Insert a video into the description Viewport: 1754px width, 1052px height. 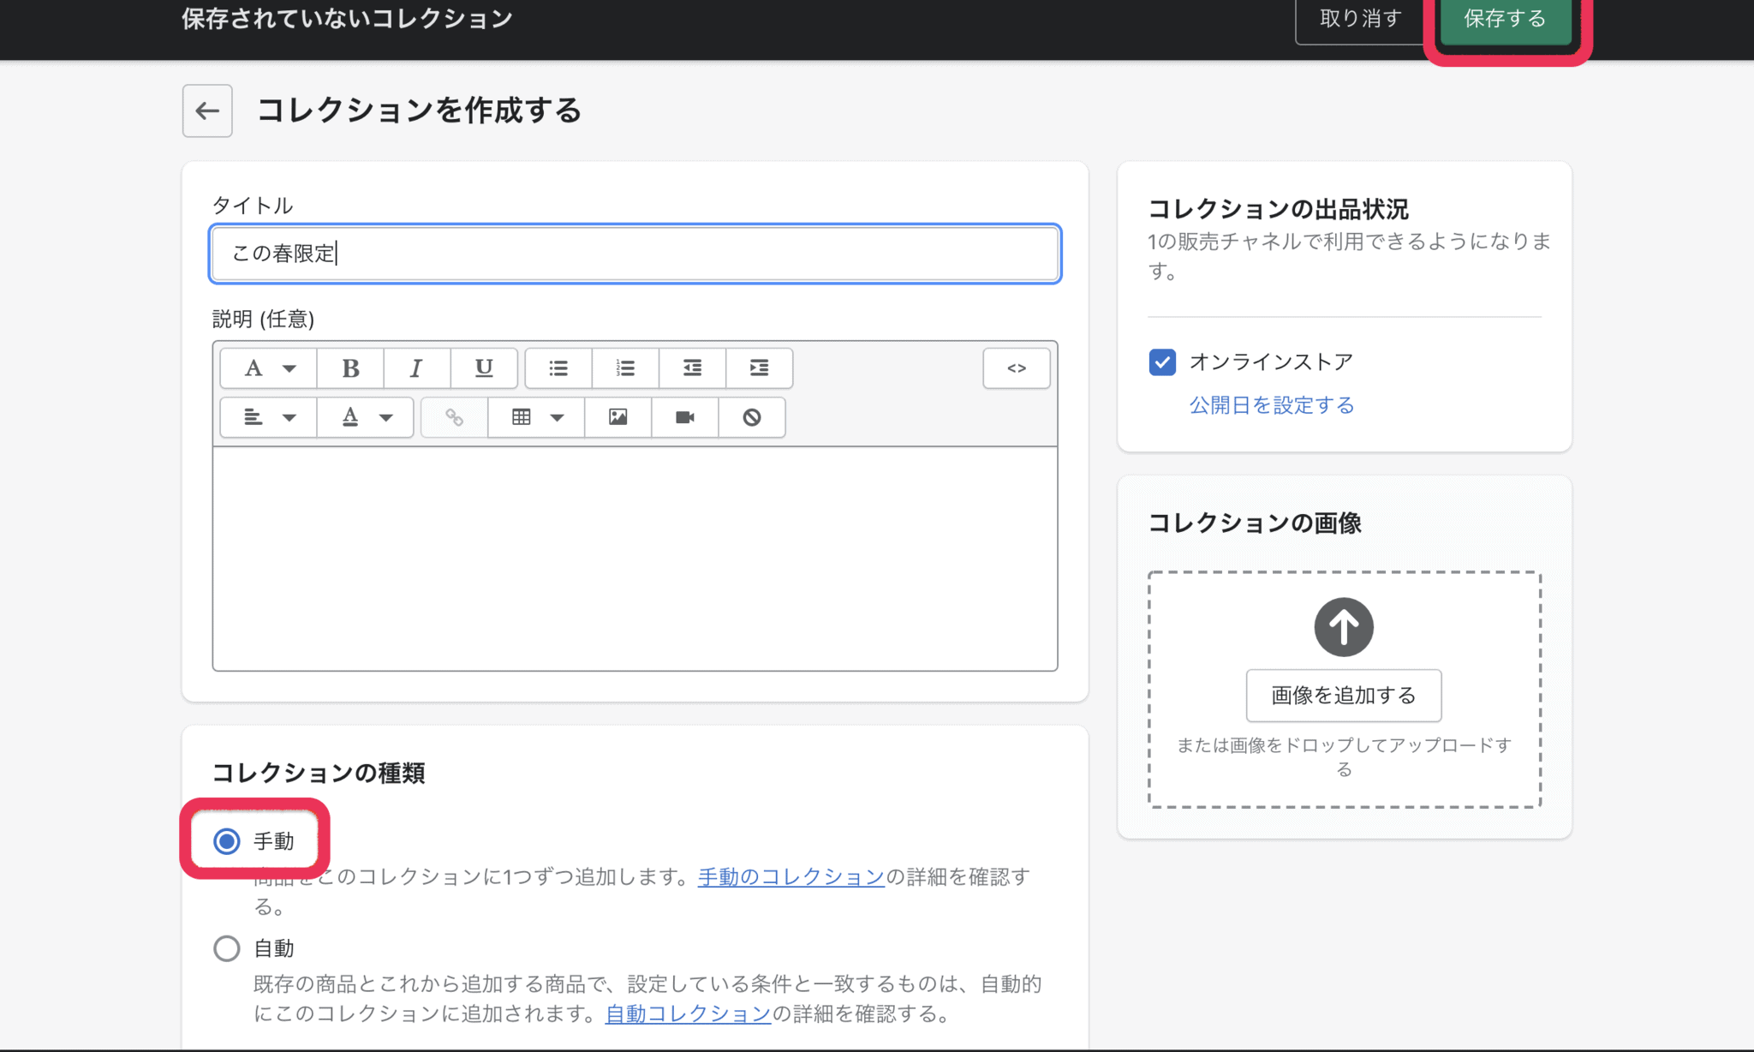click(x=684, y=417)
